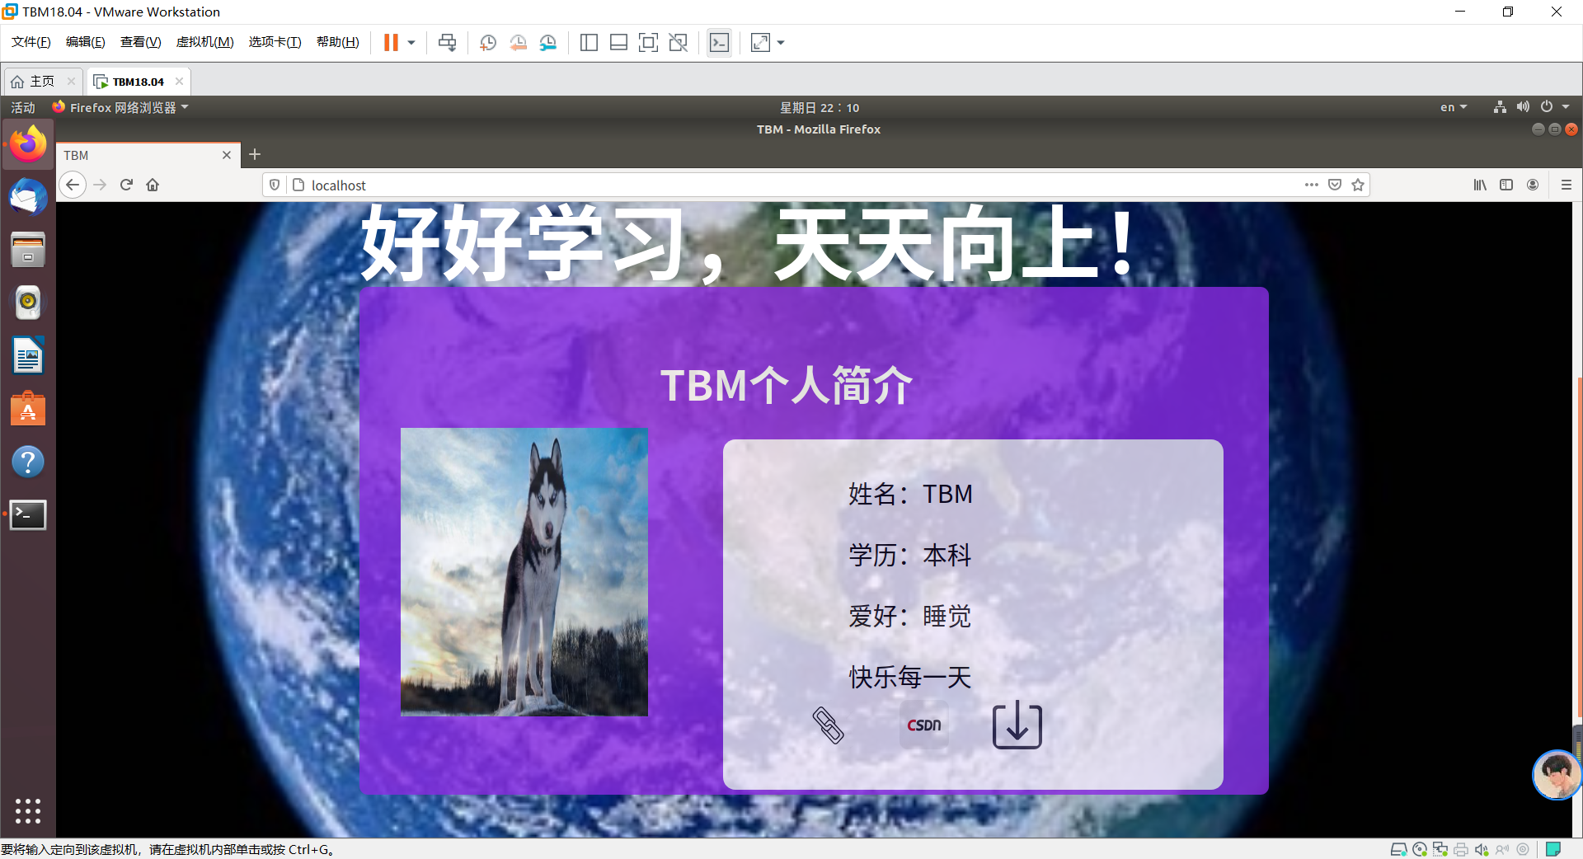Open the 文件(F) menu

click(31, 42)
